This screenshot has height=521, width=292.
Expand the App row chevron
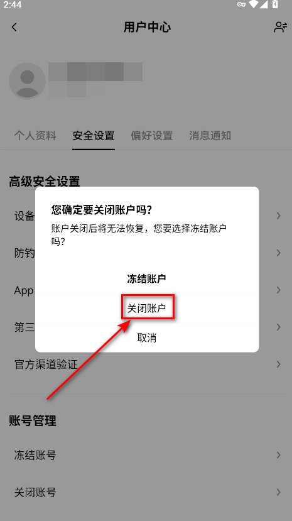[279, 290]
